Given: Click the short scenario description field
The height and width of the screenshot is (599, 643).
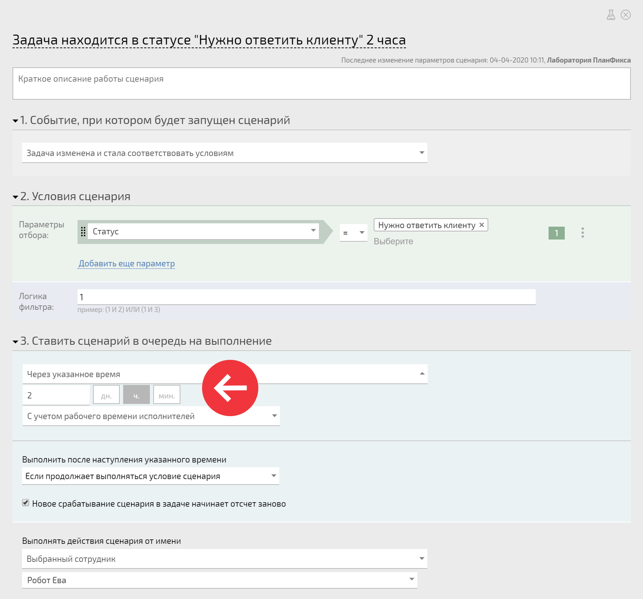Looking at the screenshot, I should (x=321, y=84).
